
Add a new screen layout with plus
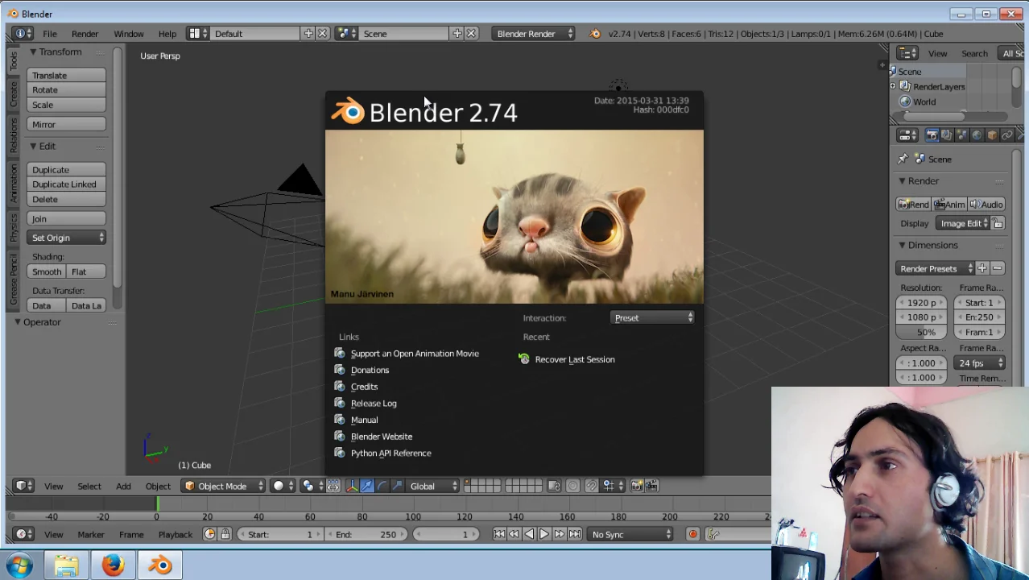pos(308,33)
